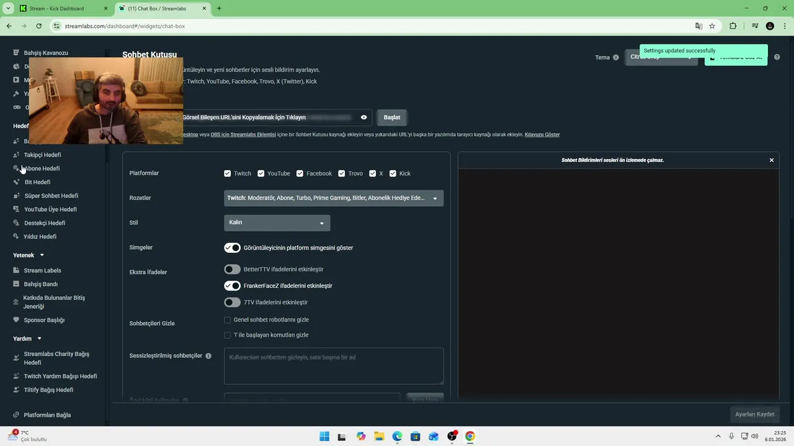The image size is (794, 446).
Task: Click the Süper Sohbet Hedefi icon
Action: pos(16,196)
